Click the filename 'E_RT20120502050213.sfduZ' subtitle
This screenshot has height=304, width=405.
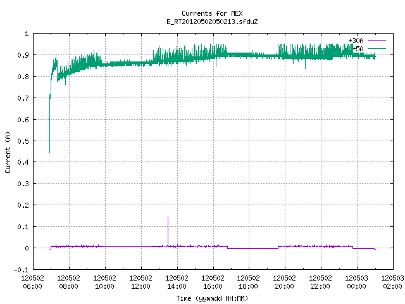[212, 22]
